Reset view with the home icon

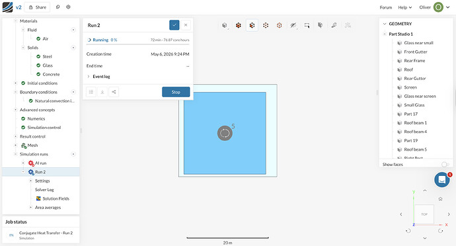pyautogui.click(x=440, y=199)
